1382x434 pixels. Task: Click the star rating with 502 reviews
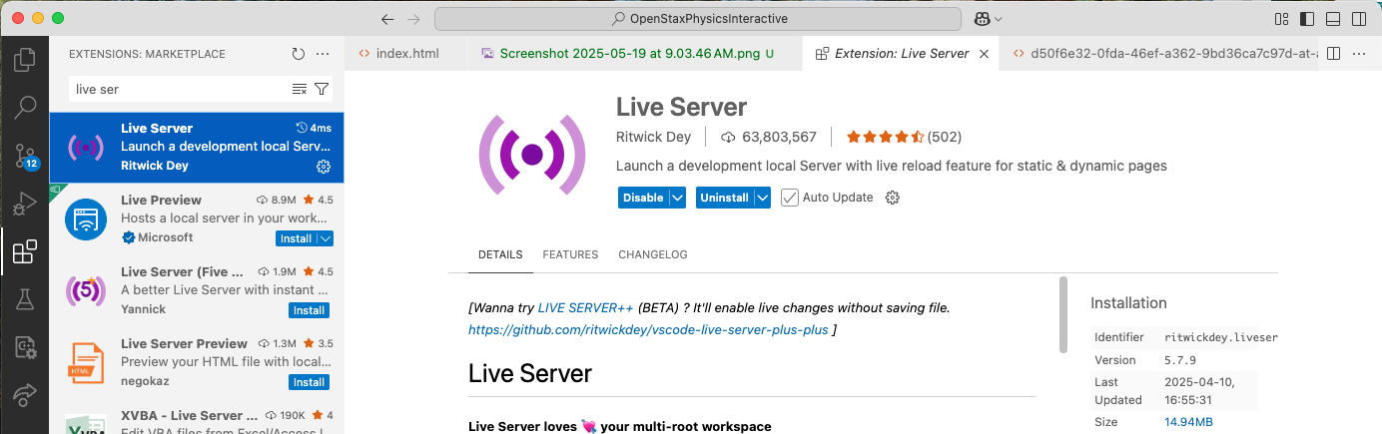point(904,137)
